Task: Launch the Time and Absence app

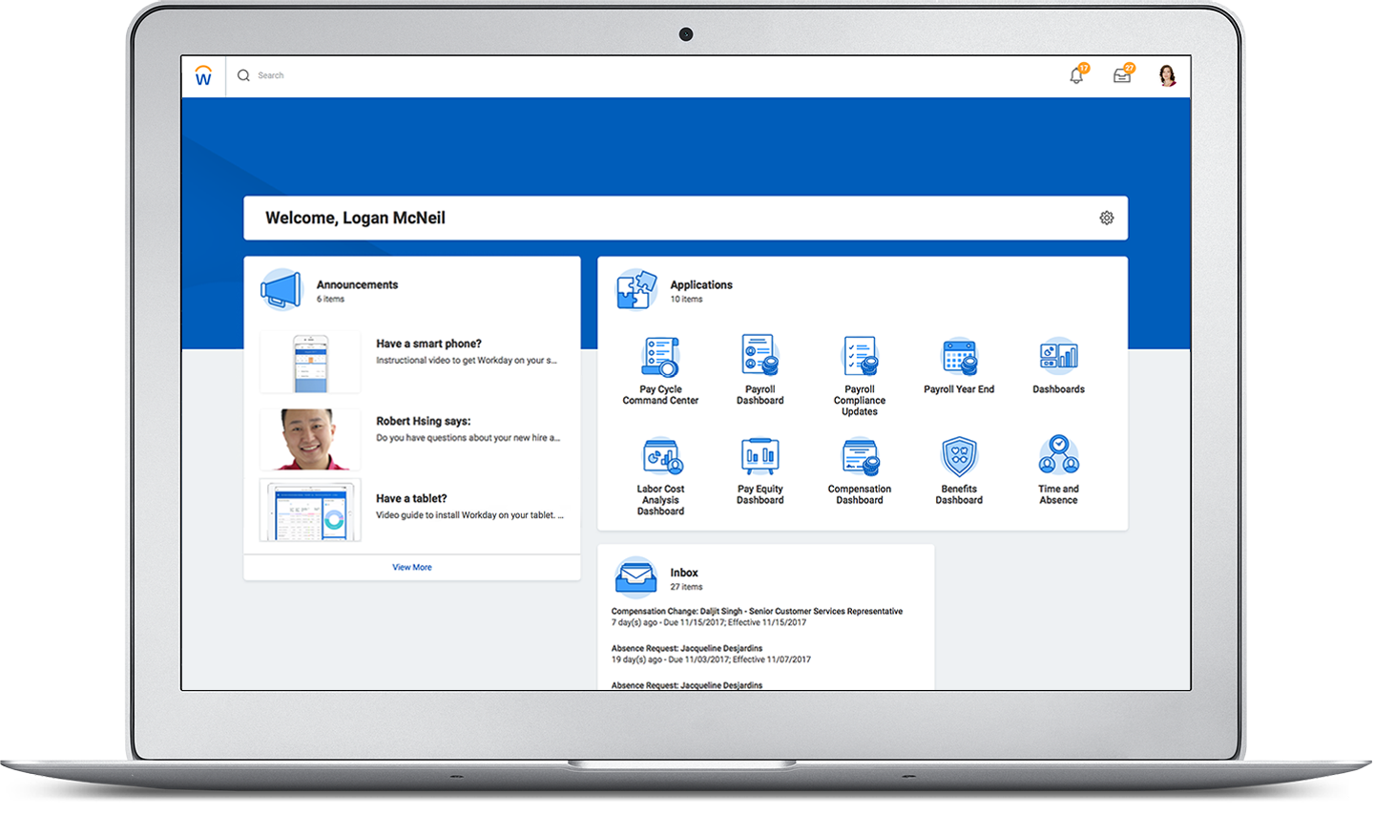Action: coord(1058,457)
